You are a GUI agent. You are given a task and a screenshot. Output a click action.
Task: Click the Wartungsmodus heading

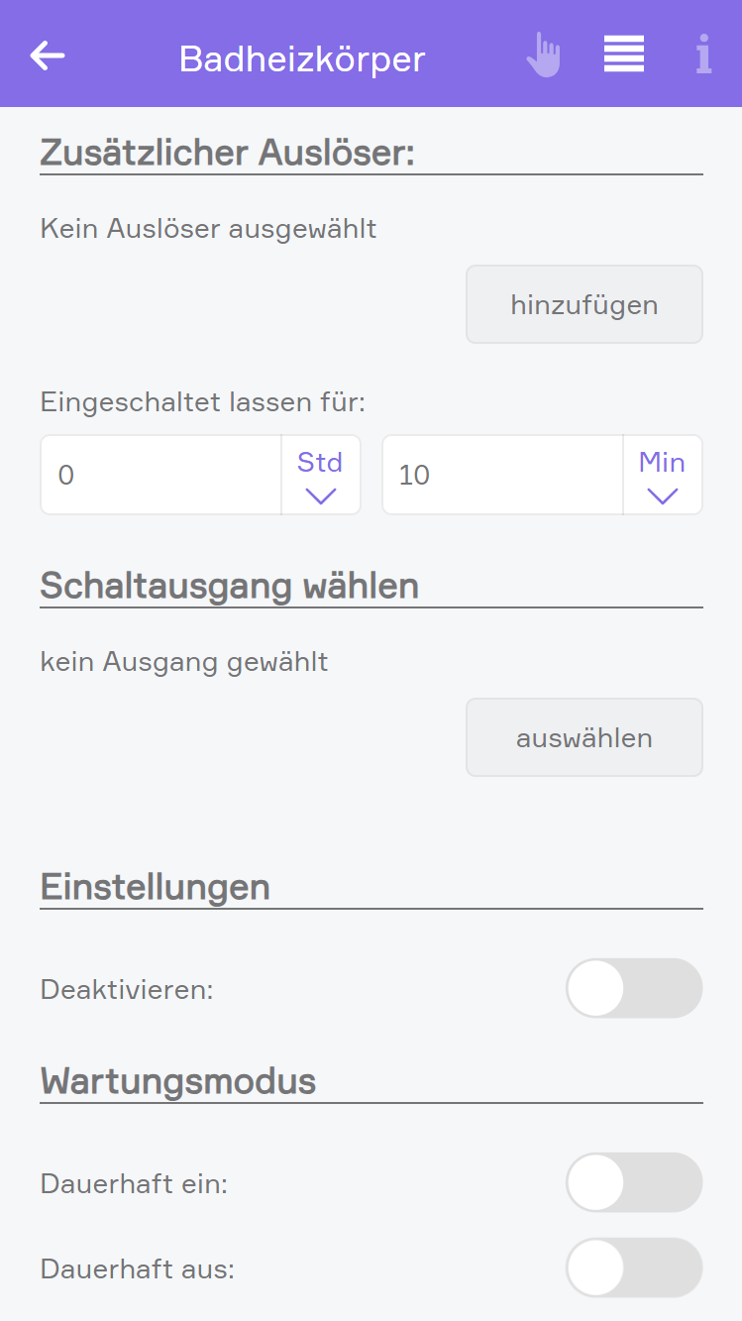tap(178, 1080)
